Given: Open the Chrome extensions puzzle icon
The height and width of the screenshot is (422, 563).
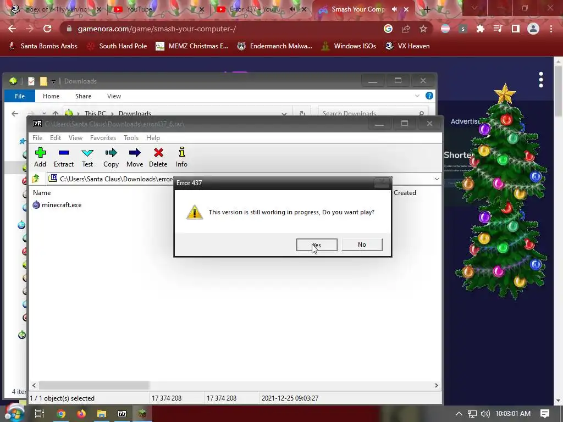Looking at the screenshot, I should (x=481, y=29).
